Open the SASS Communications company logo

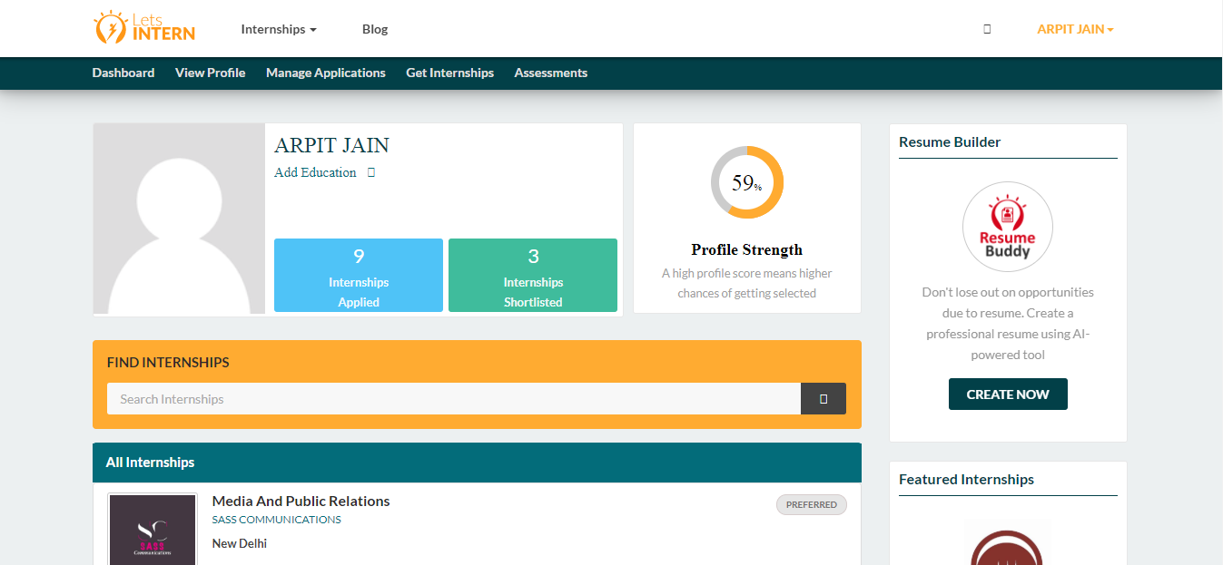tap(153, 530)
